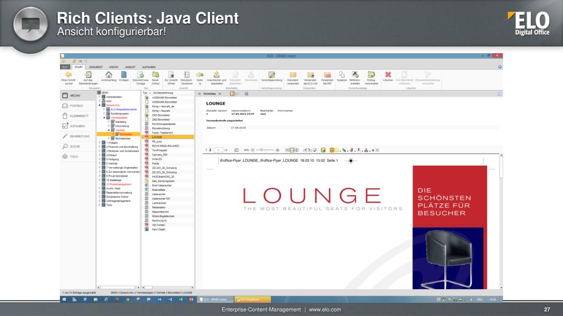Viewport: 563px width, 316px height.
Task: Collapse the DemoArchiv tree node
Action: pos(99,105)
